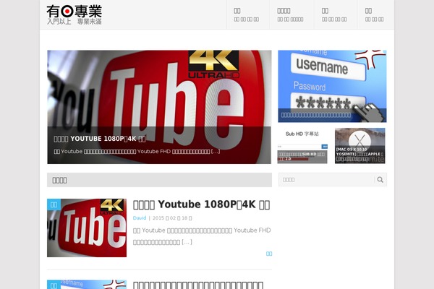
Task: Click the gray latest articles section header
Action: coord(159,180)
